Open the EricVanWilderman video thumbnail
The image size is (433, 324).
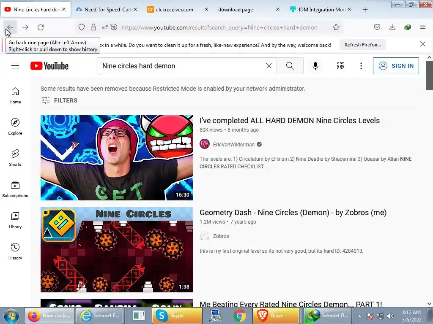[x=117, y=158]
